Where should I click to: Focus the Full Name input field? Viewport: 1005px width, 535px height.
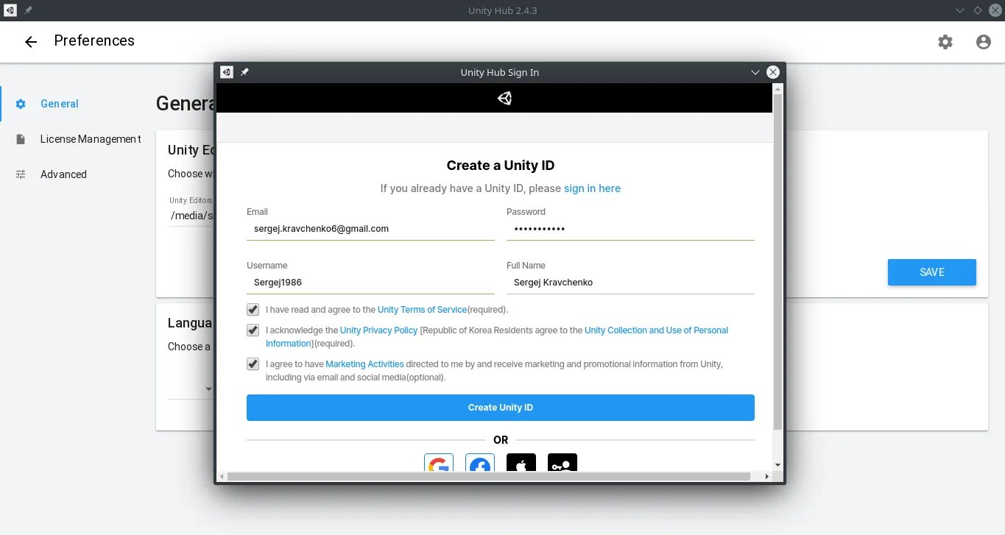point(630,283)
